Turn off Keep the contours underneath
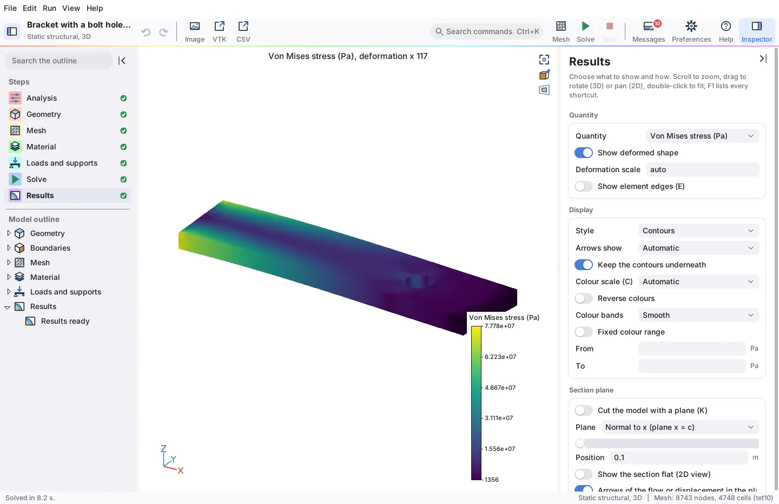This screenshot has width=779, height=504. pyautogui.click(x=584, y=265)
